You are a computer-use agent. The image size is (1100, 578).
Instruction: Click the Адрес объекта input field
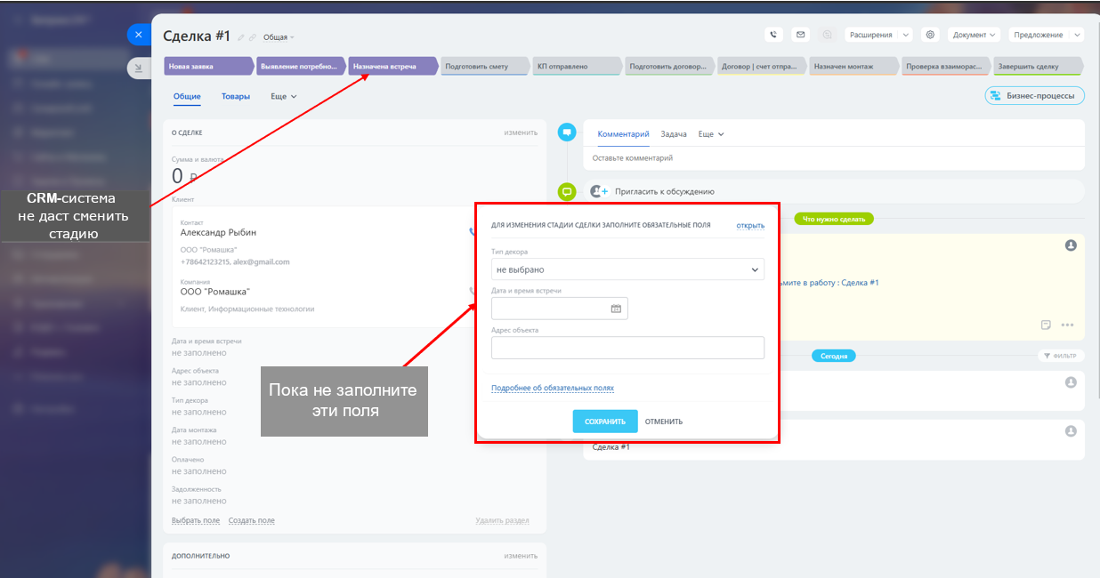[627, 348]
